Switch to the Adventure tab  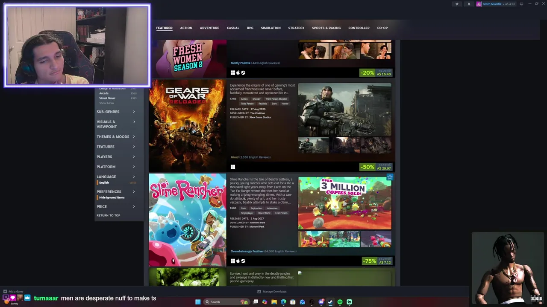[x=209, y=28]
